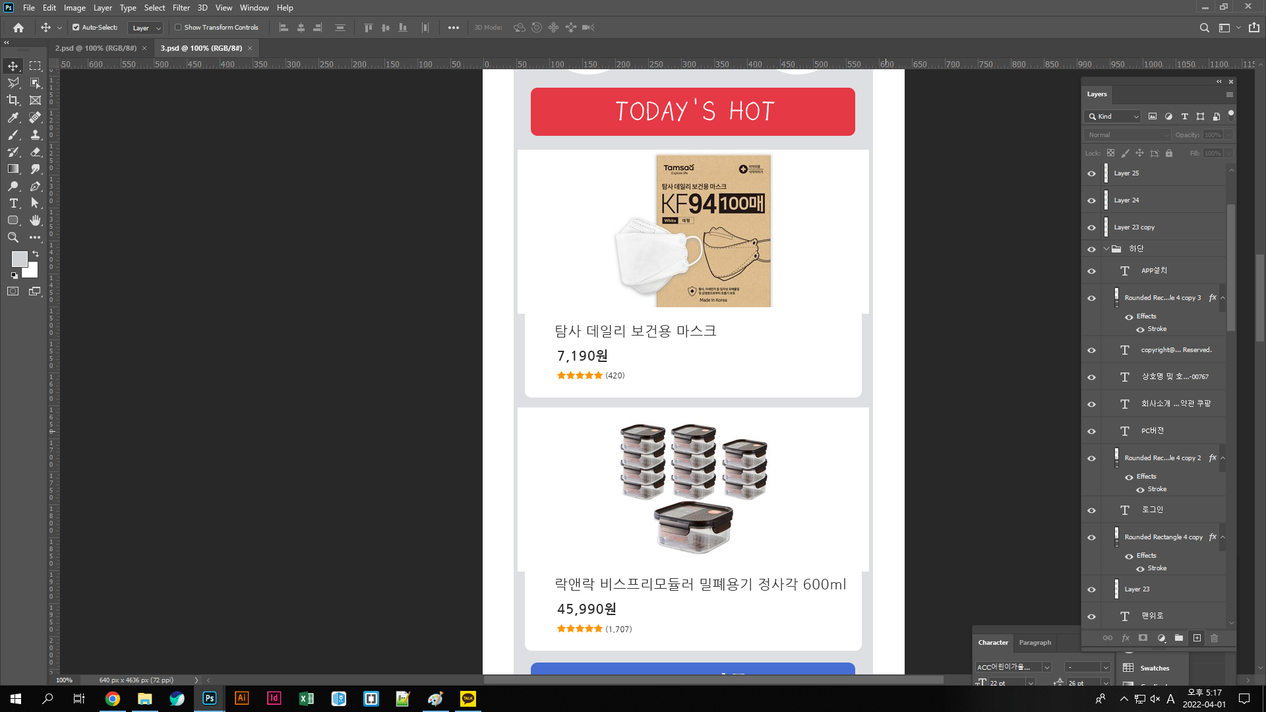Open the layer filter Kind dropdown

pyautogui.click(x=1113, y=117)
